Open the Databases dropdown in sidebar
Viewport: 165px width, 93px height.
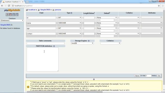tap(12, 20)
